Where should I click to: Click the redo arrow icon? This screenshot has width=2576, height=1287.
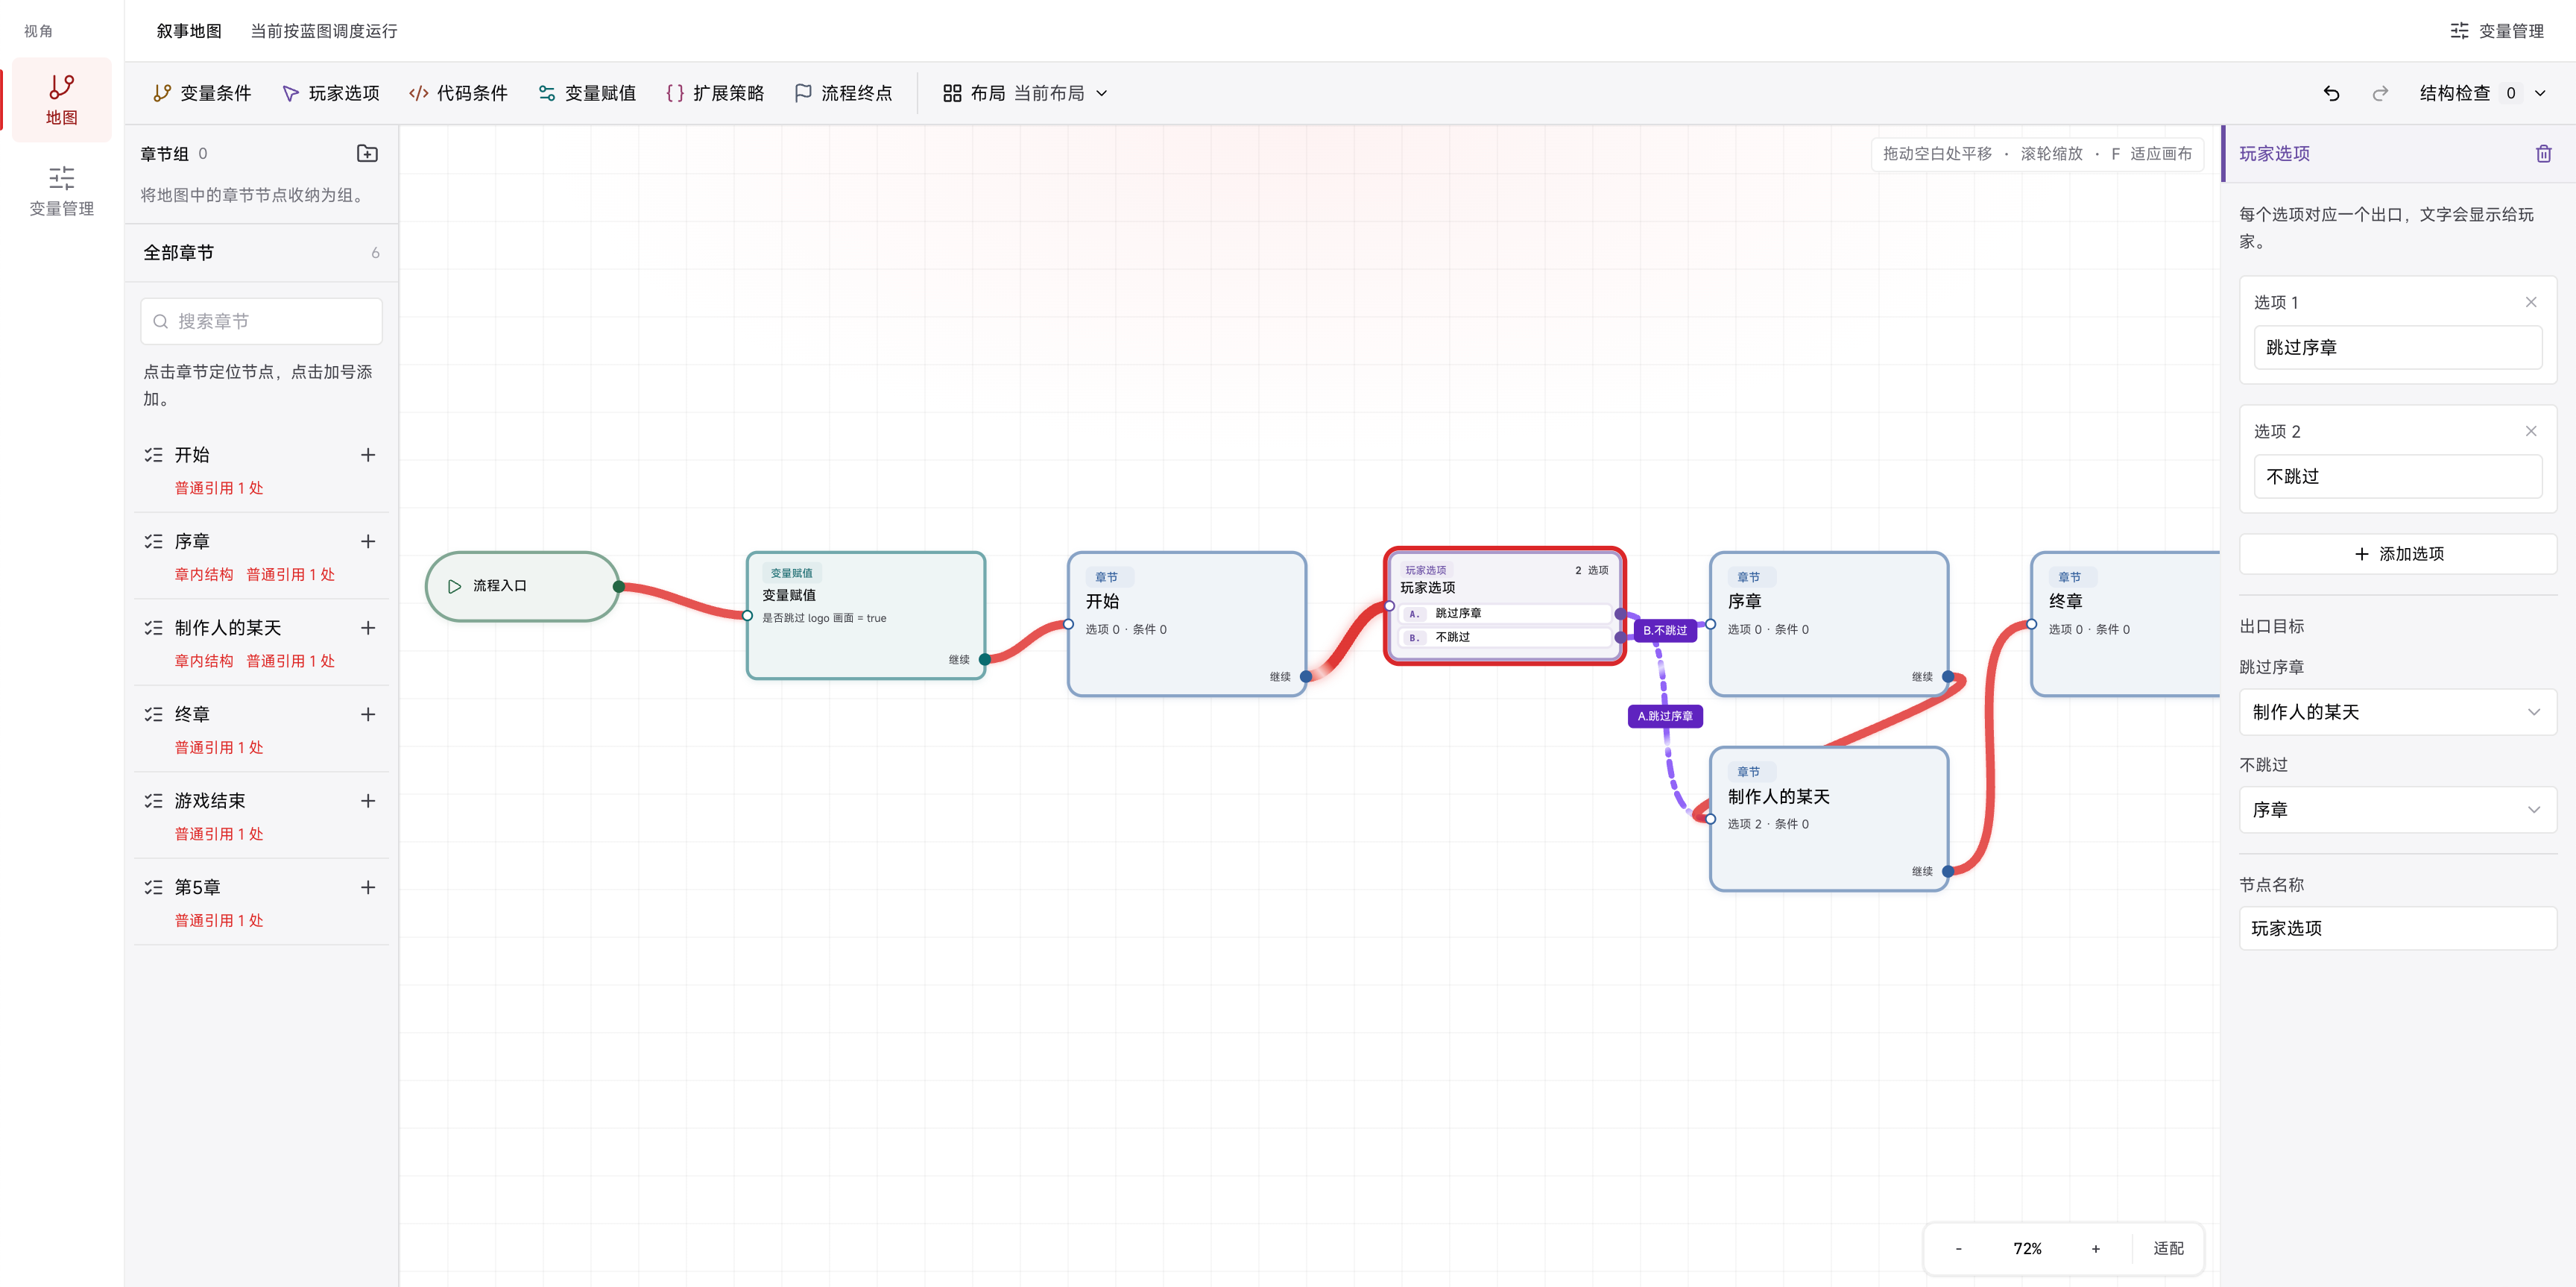(x=2380, y=93)
